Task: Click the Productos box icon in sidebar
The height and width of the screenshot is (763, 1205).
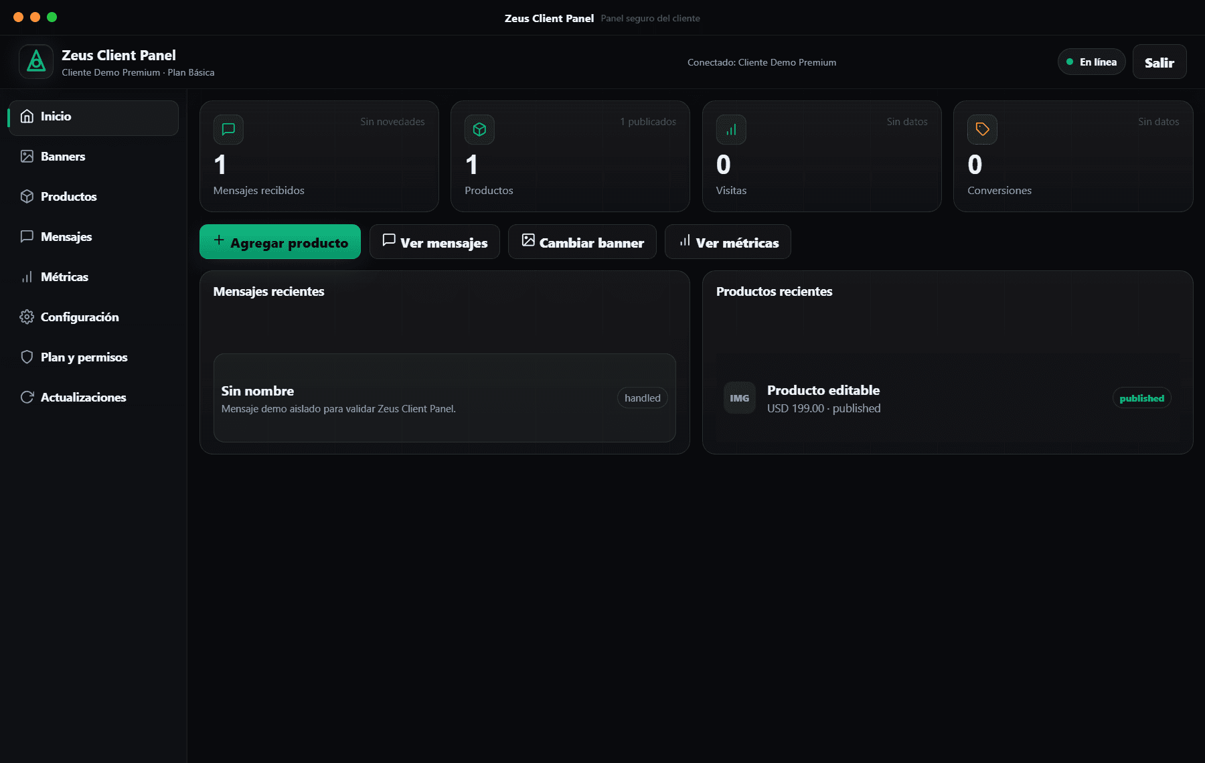Action: [27, 197]
